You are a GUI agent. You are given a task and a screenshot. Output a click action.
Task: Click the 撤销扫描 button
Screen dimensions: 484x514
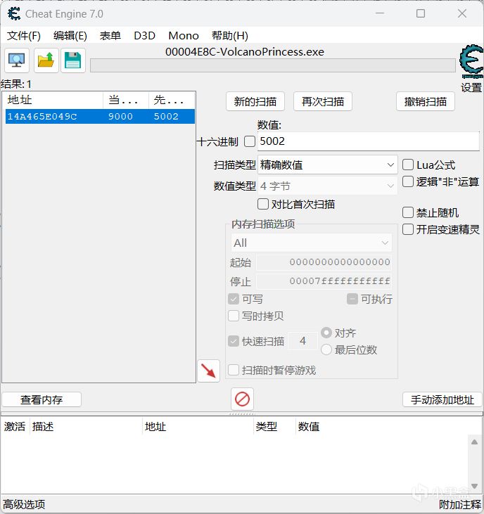pyautogui.click(x=426, y=101)
